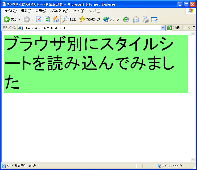Click the 移動 (Go) button
The height and width of the screenshot is (170, 197).
point(173,28)
